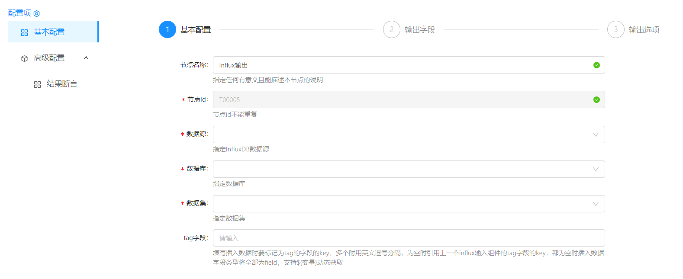Viewport: 683px width, 279px height.
Task: Click the 配置项 header link
Action: pyautogui.click(x=19, y=13)
